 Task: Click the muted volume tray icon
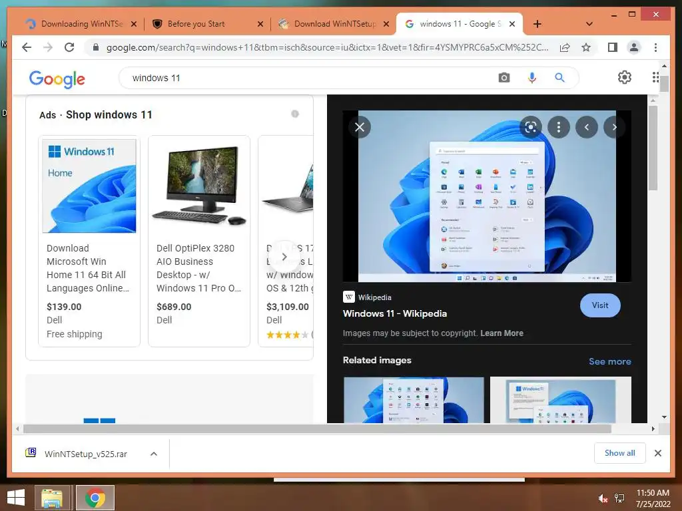point(603,498)
